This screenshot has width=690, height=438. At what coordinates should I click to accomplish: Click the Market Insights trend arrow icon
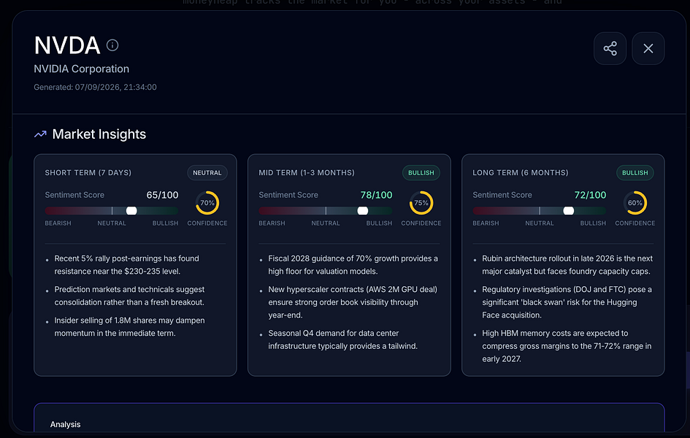(x=40, y=134)
